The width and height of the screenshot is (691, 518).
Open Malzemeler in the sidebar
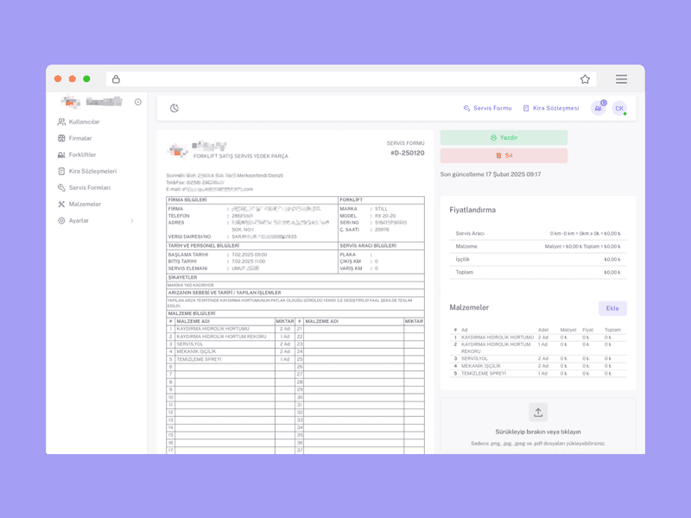[x=85, y=204]
